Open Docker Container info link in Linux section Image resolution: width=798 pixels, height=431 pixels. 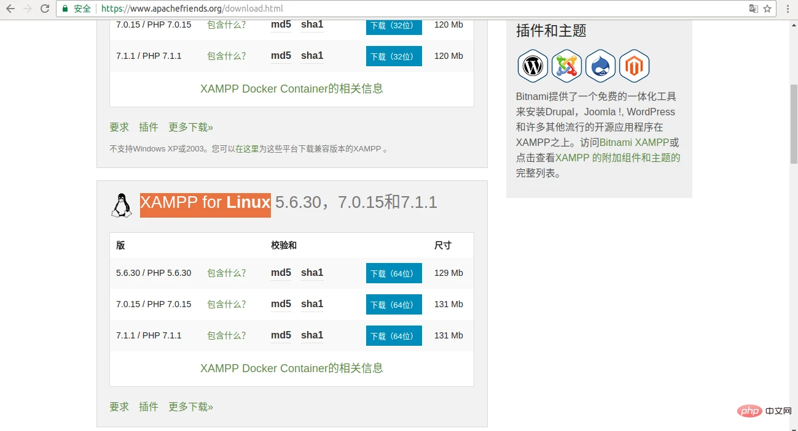[x=292, y=368]
